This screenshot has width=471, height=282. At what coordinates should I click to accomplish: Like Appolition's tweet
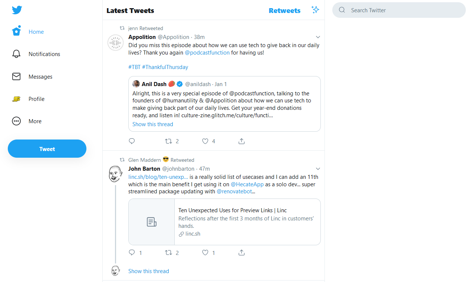coord(205,141)
